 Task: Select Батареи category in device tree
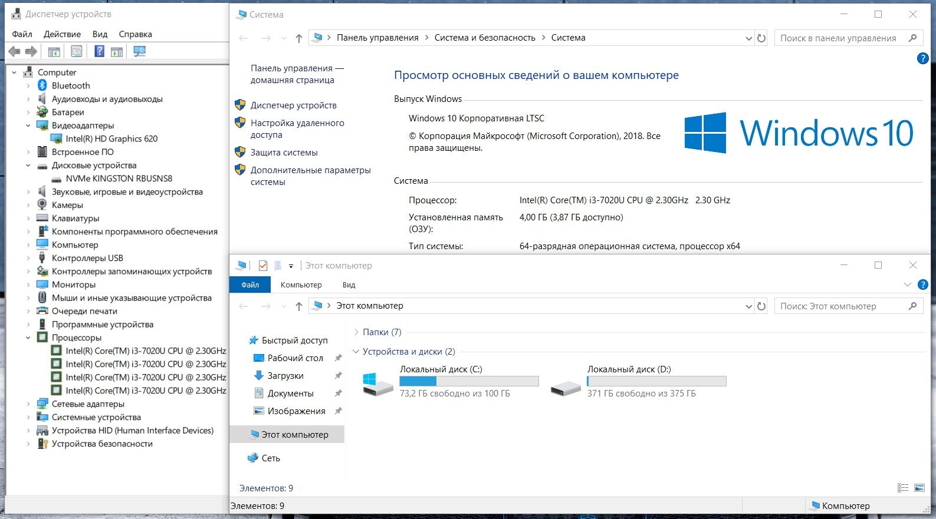pyautogui.click(x=68, y=112)
